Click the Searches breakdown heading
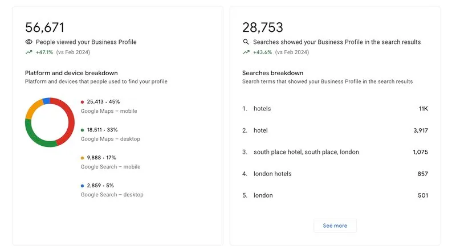Screen dimensions: 456x250 272,73
